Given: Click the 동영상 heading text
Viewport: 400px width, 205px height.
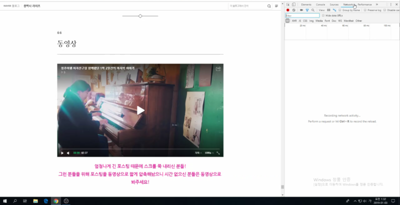Looking at the screenshot, I should click(67, 43).
